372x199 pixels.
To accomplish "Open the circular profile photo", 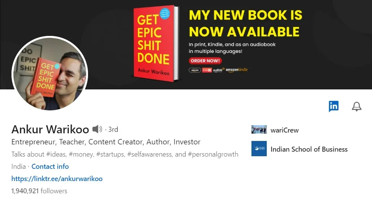I will pyautogui.click(x=50, y=73).
